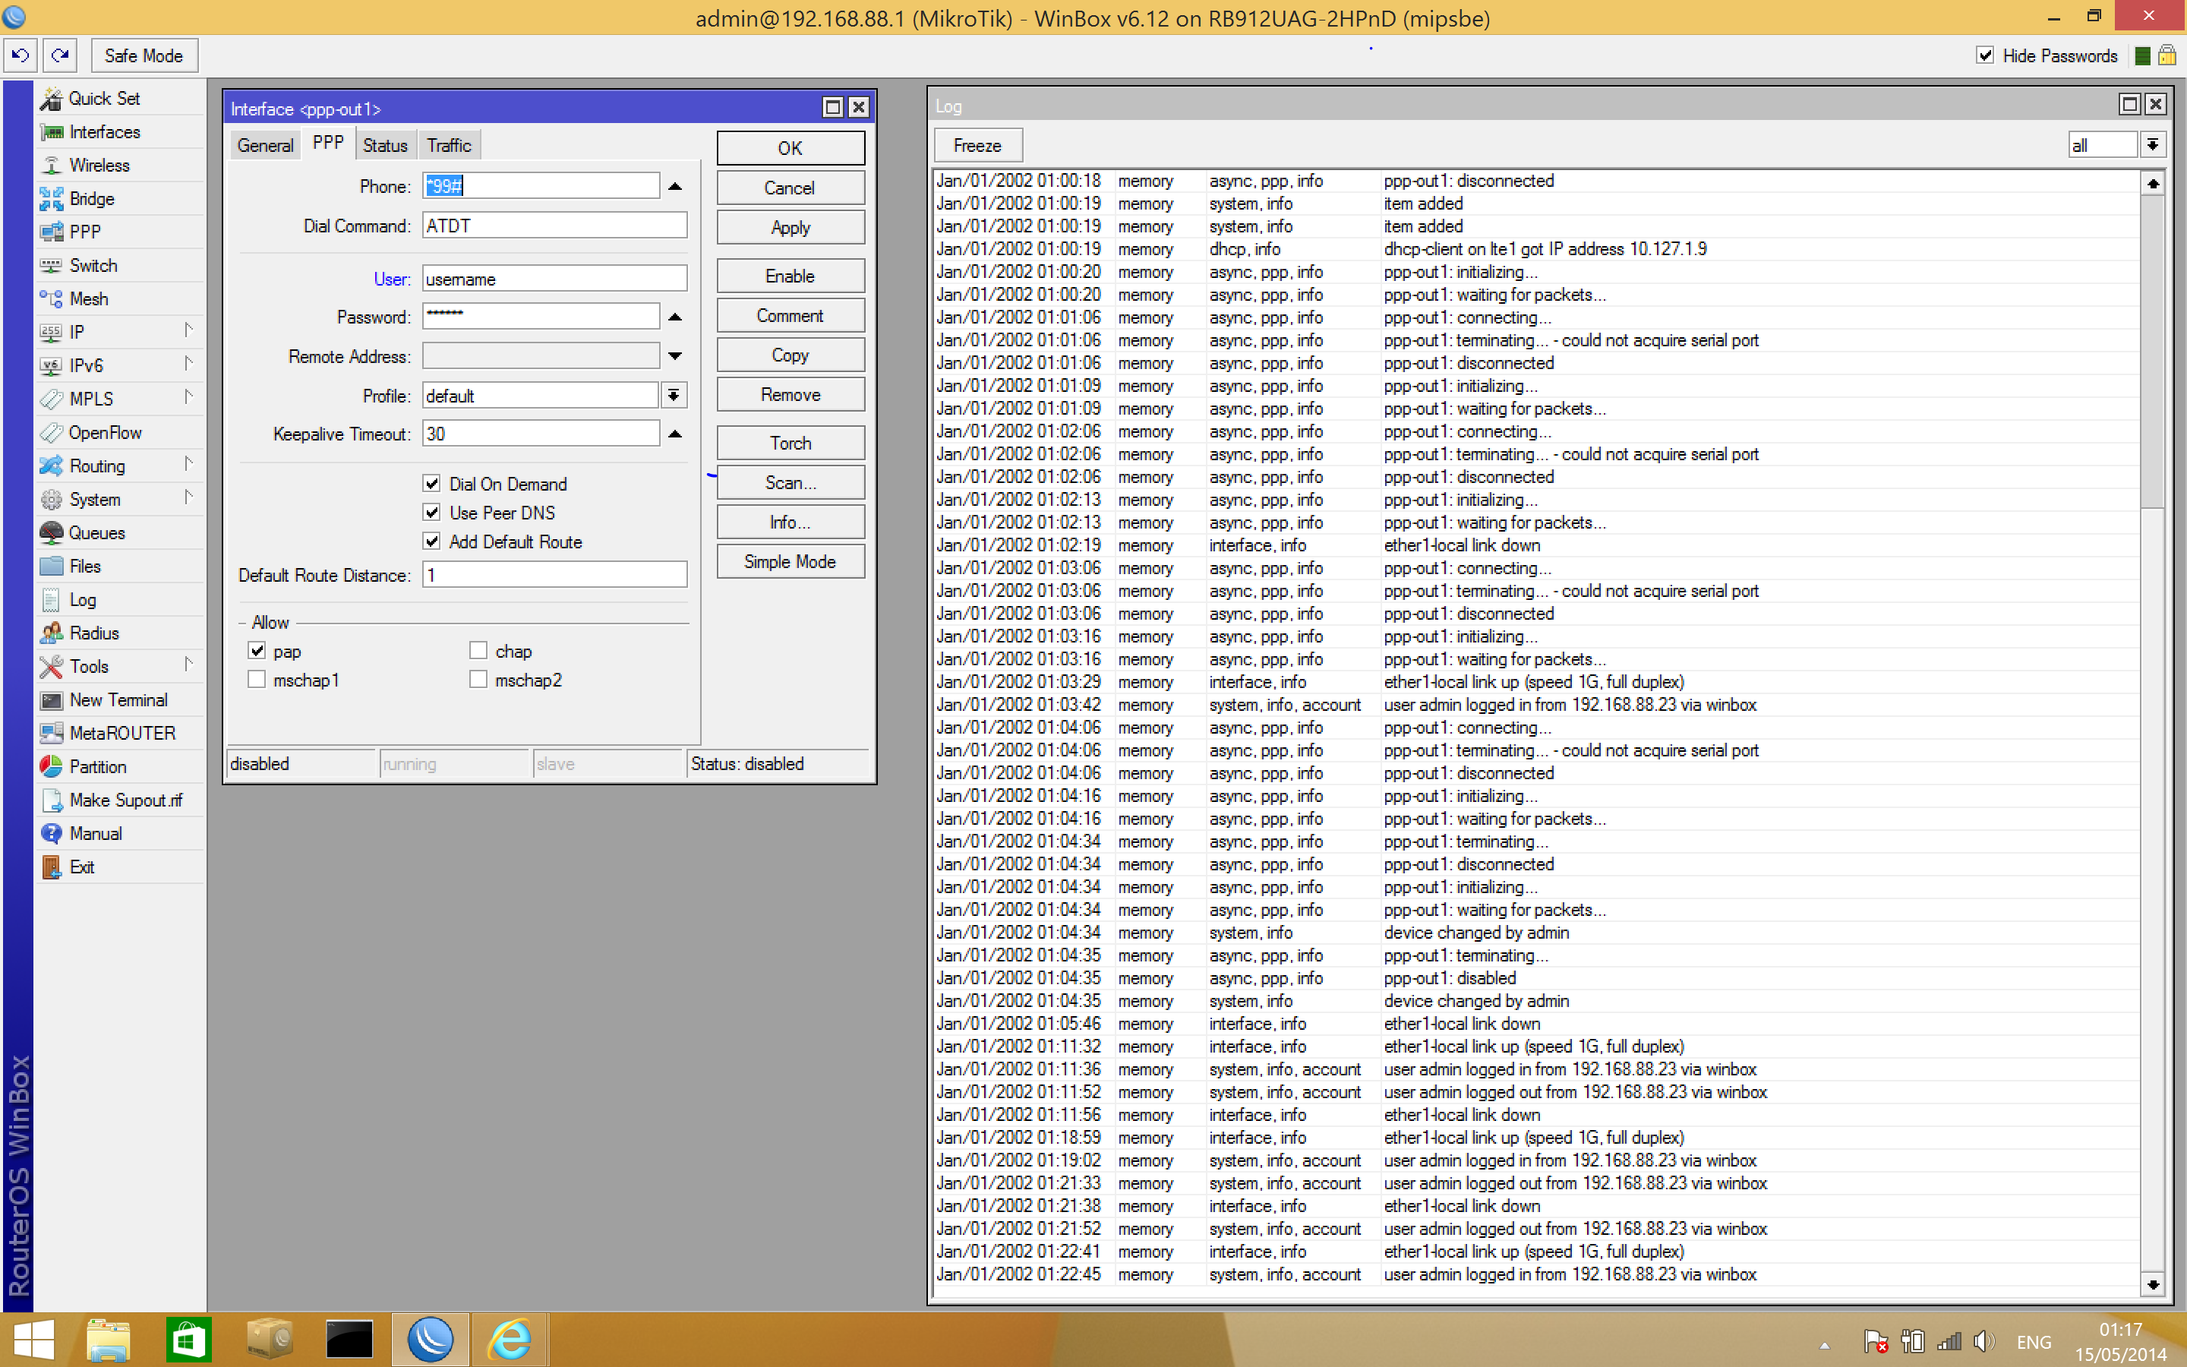Switch to the Status tab

tap(385, 146)
